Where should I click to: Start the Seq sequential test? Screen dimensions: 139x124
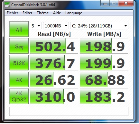[19, 46]
